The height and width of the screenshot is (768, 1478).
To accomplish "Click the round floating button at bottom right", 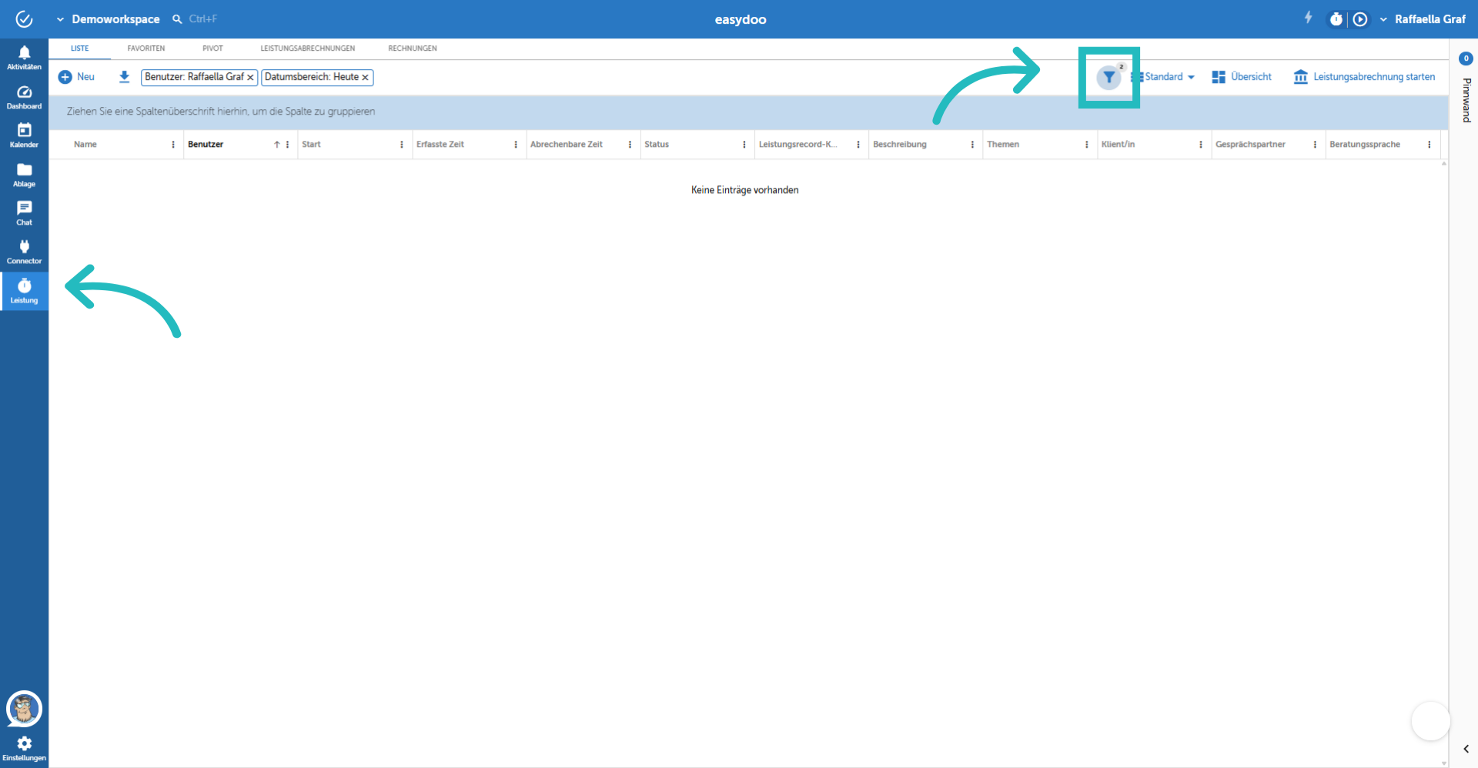I will pos(1430,721).
